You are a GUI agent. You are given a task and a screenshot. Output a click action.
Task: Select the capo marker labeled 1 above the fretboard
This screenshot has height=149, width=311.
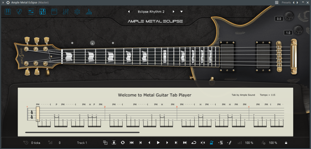93,43
